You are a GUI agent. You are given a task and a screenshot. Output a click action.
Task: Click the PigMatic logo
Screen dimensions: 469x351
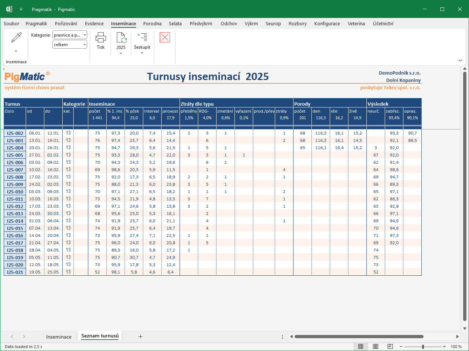(x=27, y=76)
